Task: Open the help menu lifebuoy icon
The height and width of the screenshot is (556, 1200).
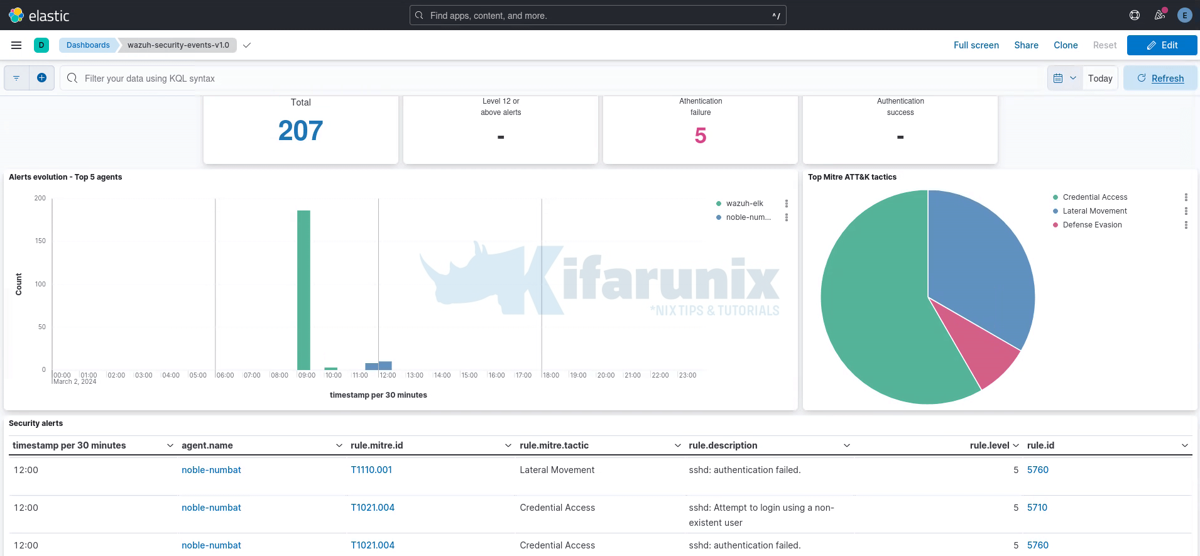Action: (1135, 15)
